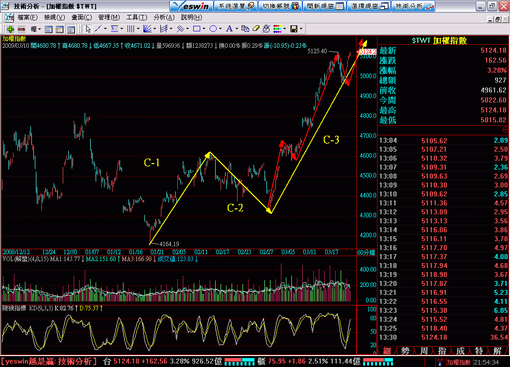Select the regression band lines tool
This screenshot has height=367, width=510.
(x=180, y=29)
